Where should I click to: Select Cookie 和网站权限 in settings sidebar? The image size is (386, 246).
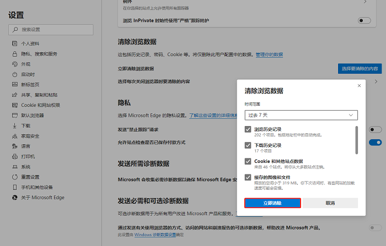pyautogui.click(x=40, y=105)
